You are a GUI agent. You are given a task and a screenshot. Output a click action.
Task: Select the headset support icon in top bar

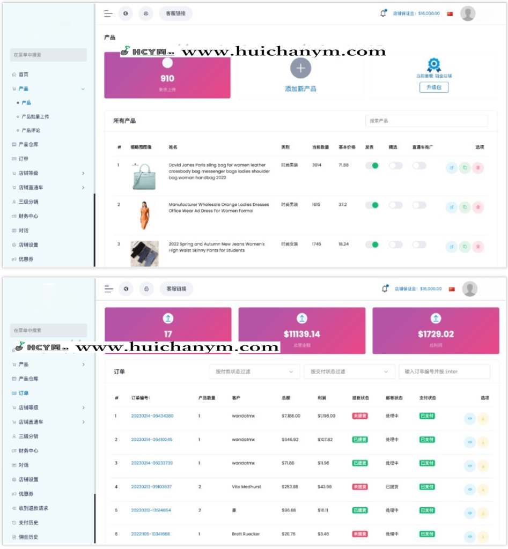[145, 13]
